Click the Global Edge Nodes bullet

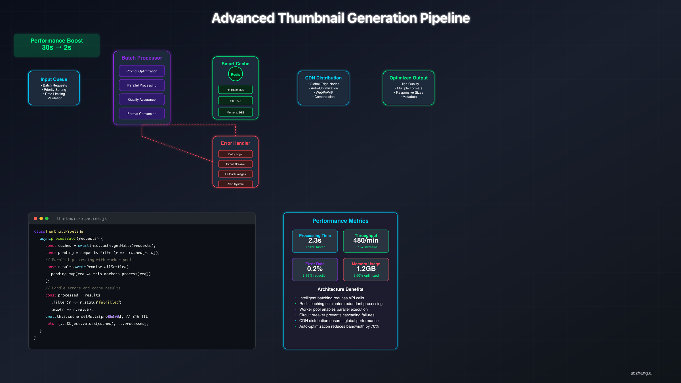tap(323, 84)
